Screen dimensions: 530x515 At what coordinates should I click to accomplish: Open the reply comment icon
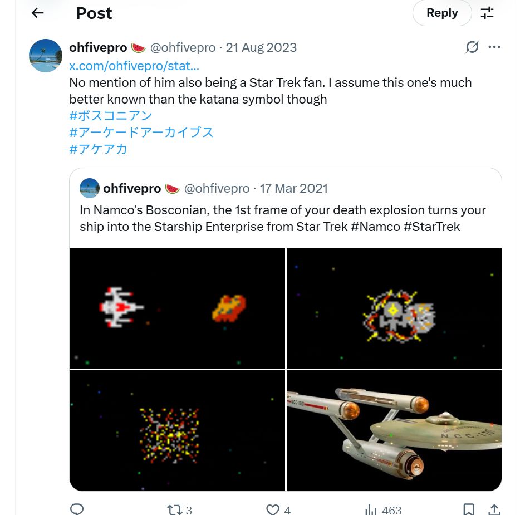click(x=77, y=509)
